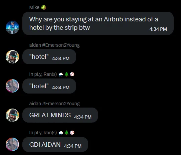
Task: Click Mike's baseball player avatar
Action: click(12, 27)
